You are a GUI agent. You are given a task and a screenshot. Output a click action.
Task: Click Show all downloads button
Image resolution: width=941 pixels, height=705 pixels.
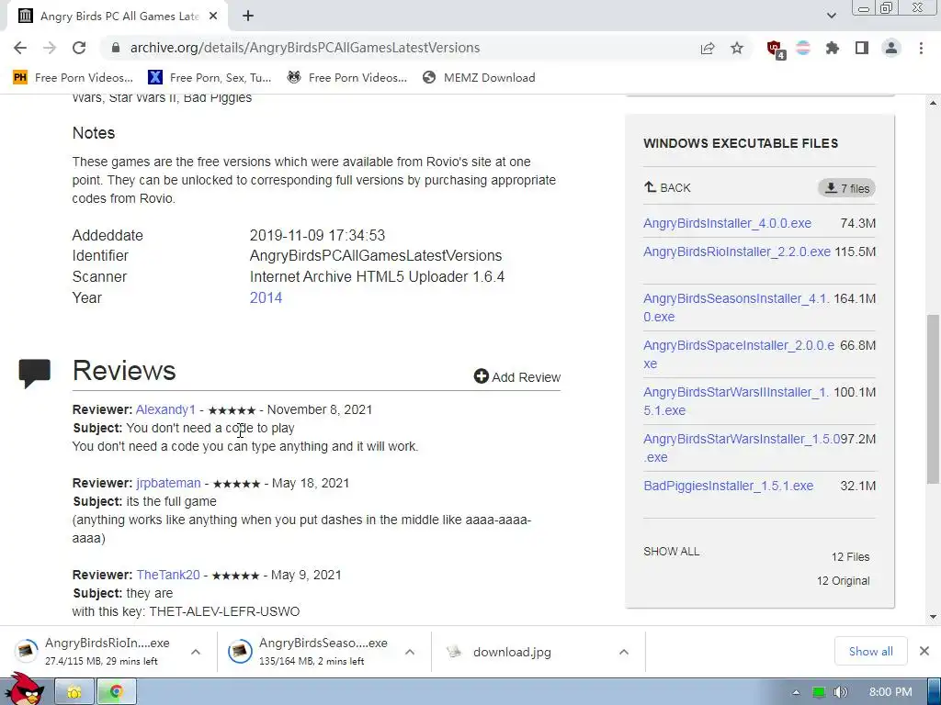[x=870, y=652]
